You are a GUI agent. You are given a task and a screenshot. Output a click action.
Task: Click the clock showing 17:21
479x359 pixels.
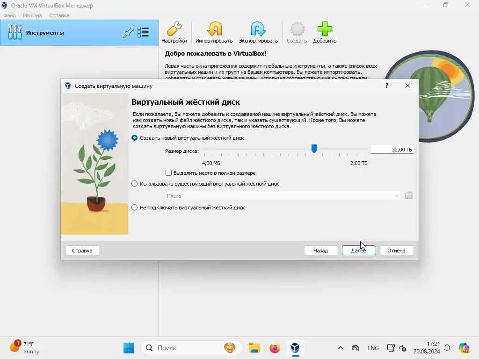tap(427, 348)
